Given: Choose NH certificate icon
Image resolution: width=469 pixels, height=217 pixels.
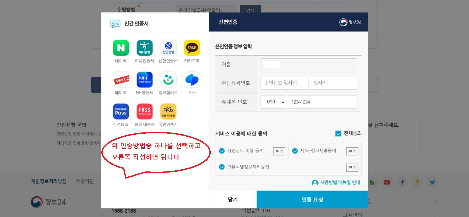Looking at the screenshot, I should click(x=144, y=80).
